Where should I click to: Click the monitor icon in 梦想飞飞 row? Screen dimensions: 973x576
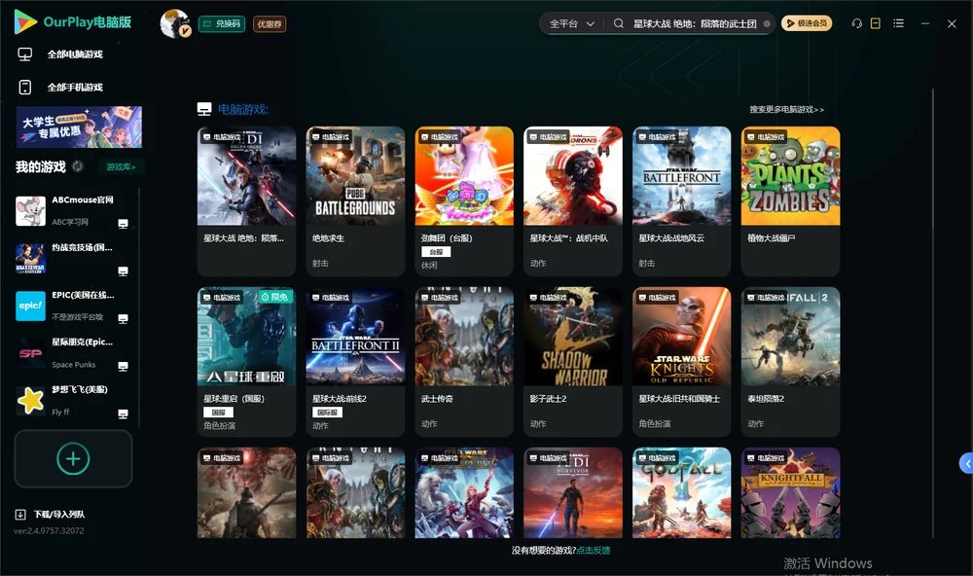coord(123,414)
